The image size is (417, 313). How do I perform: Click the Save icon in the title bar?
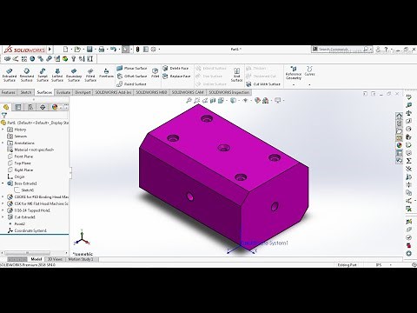(89, 50)
